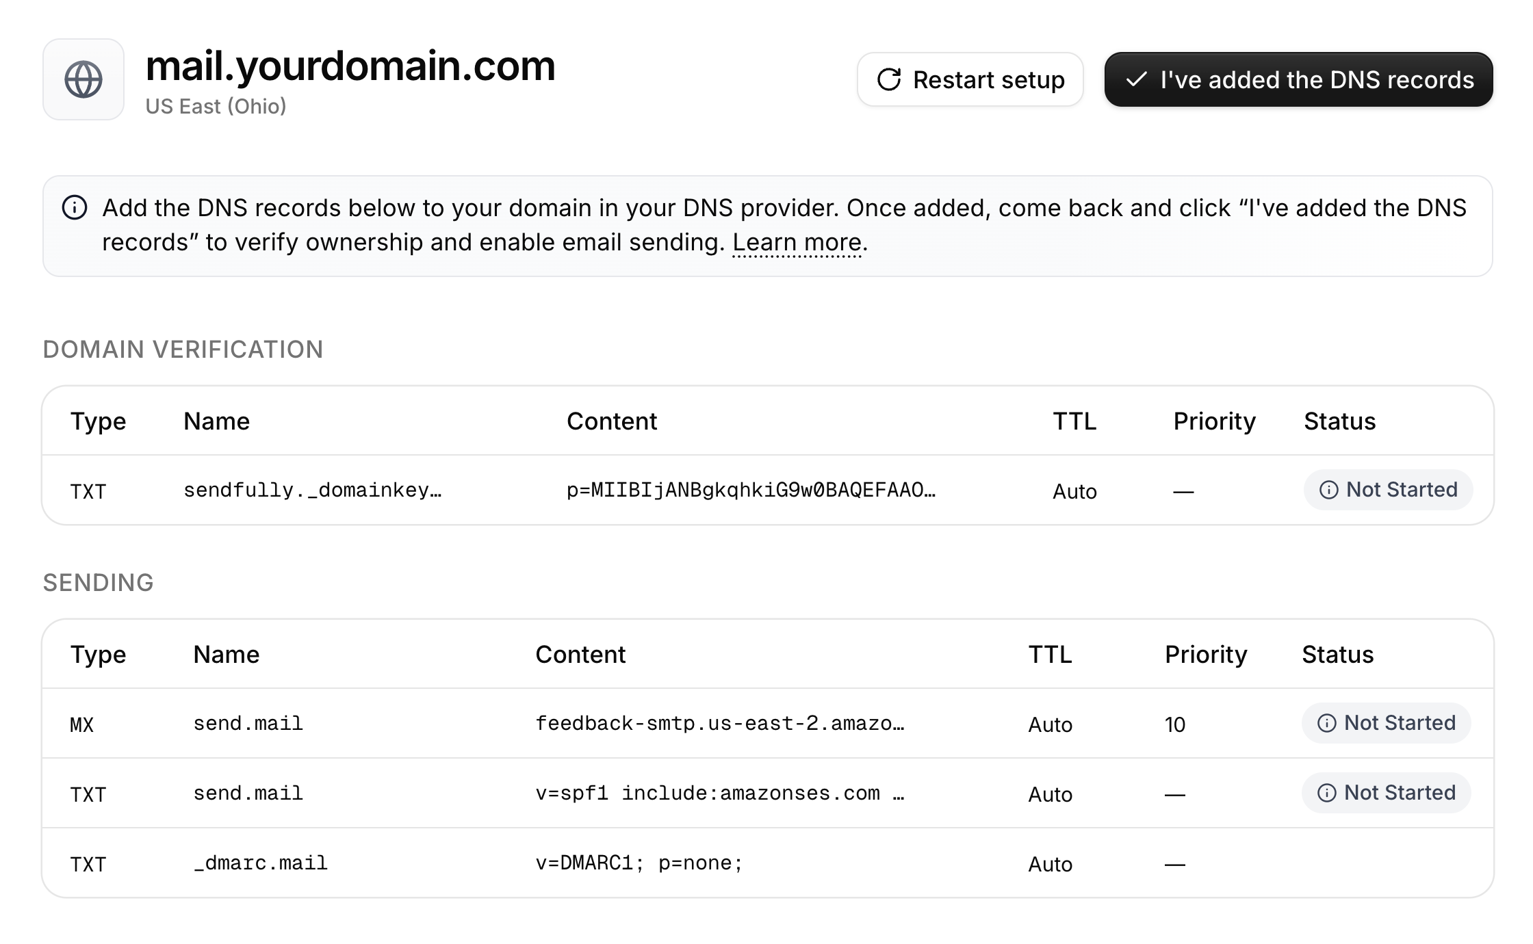Viewport: 1533px width, 944px height.
Task: Click the v=DMARC1; p=none; content cell
Action: click(x=638, y=863)
